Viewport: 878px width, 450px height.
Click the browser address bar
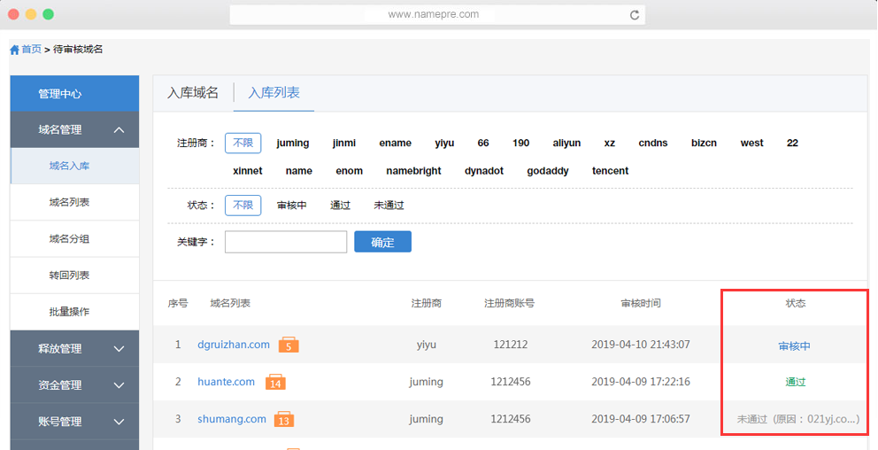click(433, 15)
